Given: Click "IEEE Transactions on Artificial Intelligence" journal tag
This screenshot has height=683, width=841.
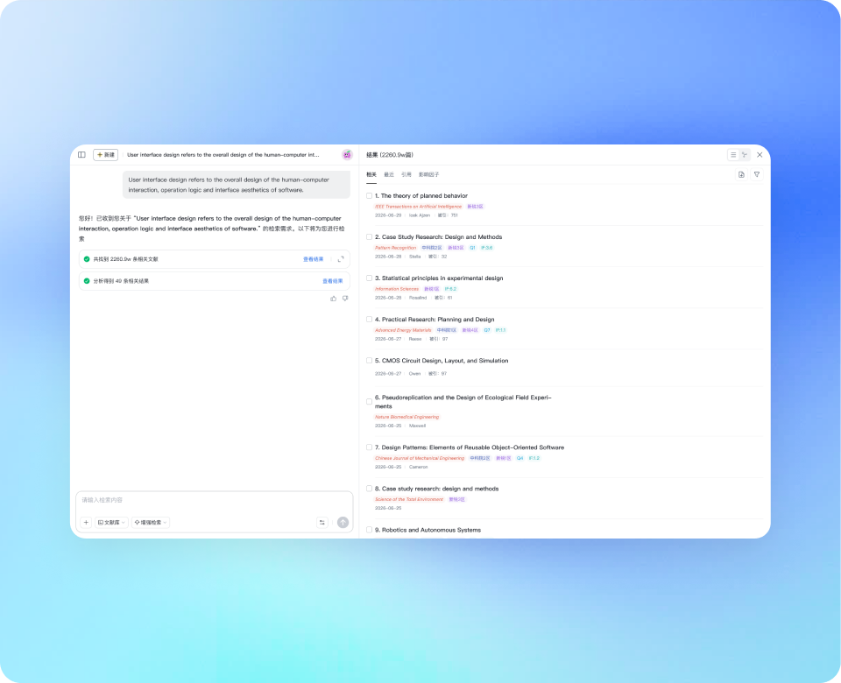Looking at the screenshot, I should tap(419, 207).
